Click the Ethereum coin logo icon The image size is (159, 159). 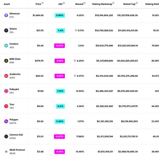(6, 15)
